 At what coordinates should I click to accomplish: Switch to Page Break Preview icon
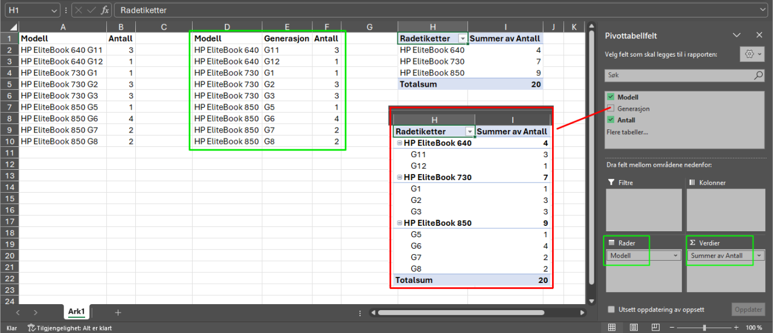[655, 327]
